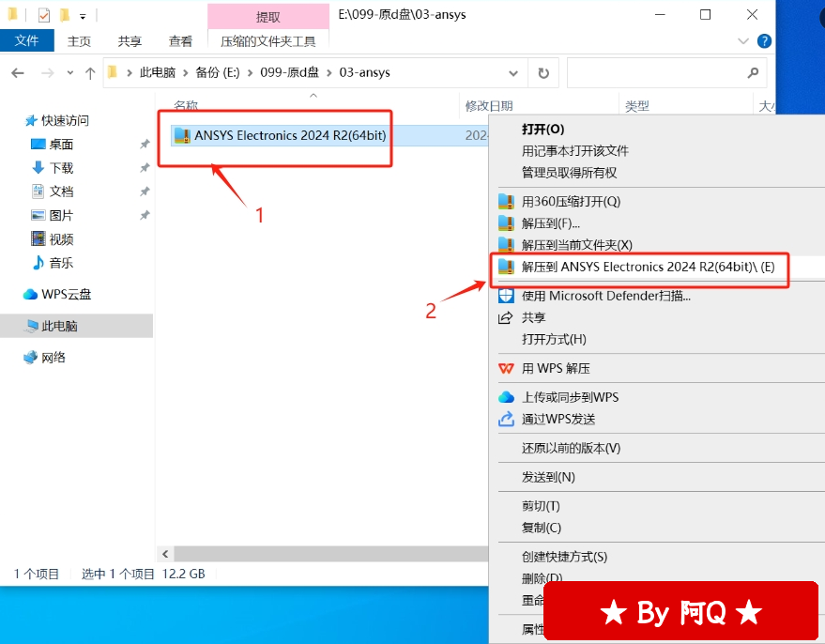825x644 pixels.
Task: Click the refresh button beside address bar
Action: (x=542, y=72)
